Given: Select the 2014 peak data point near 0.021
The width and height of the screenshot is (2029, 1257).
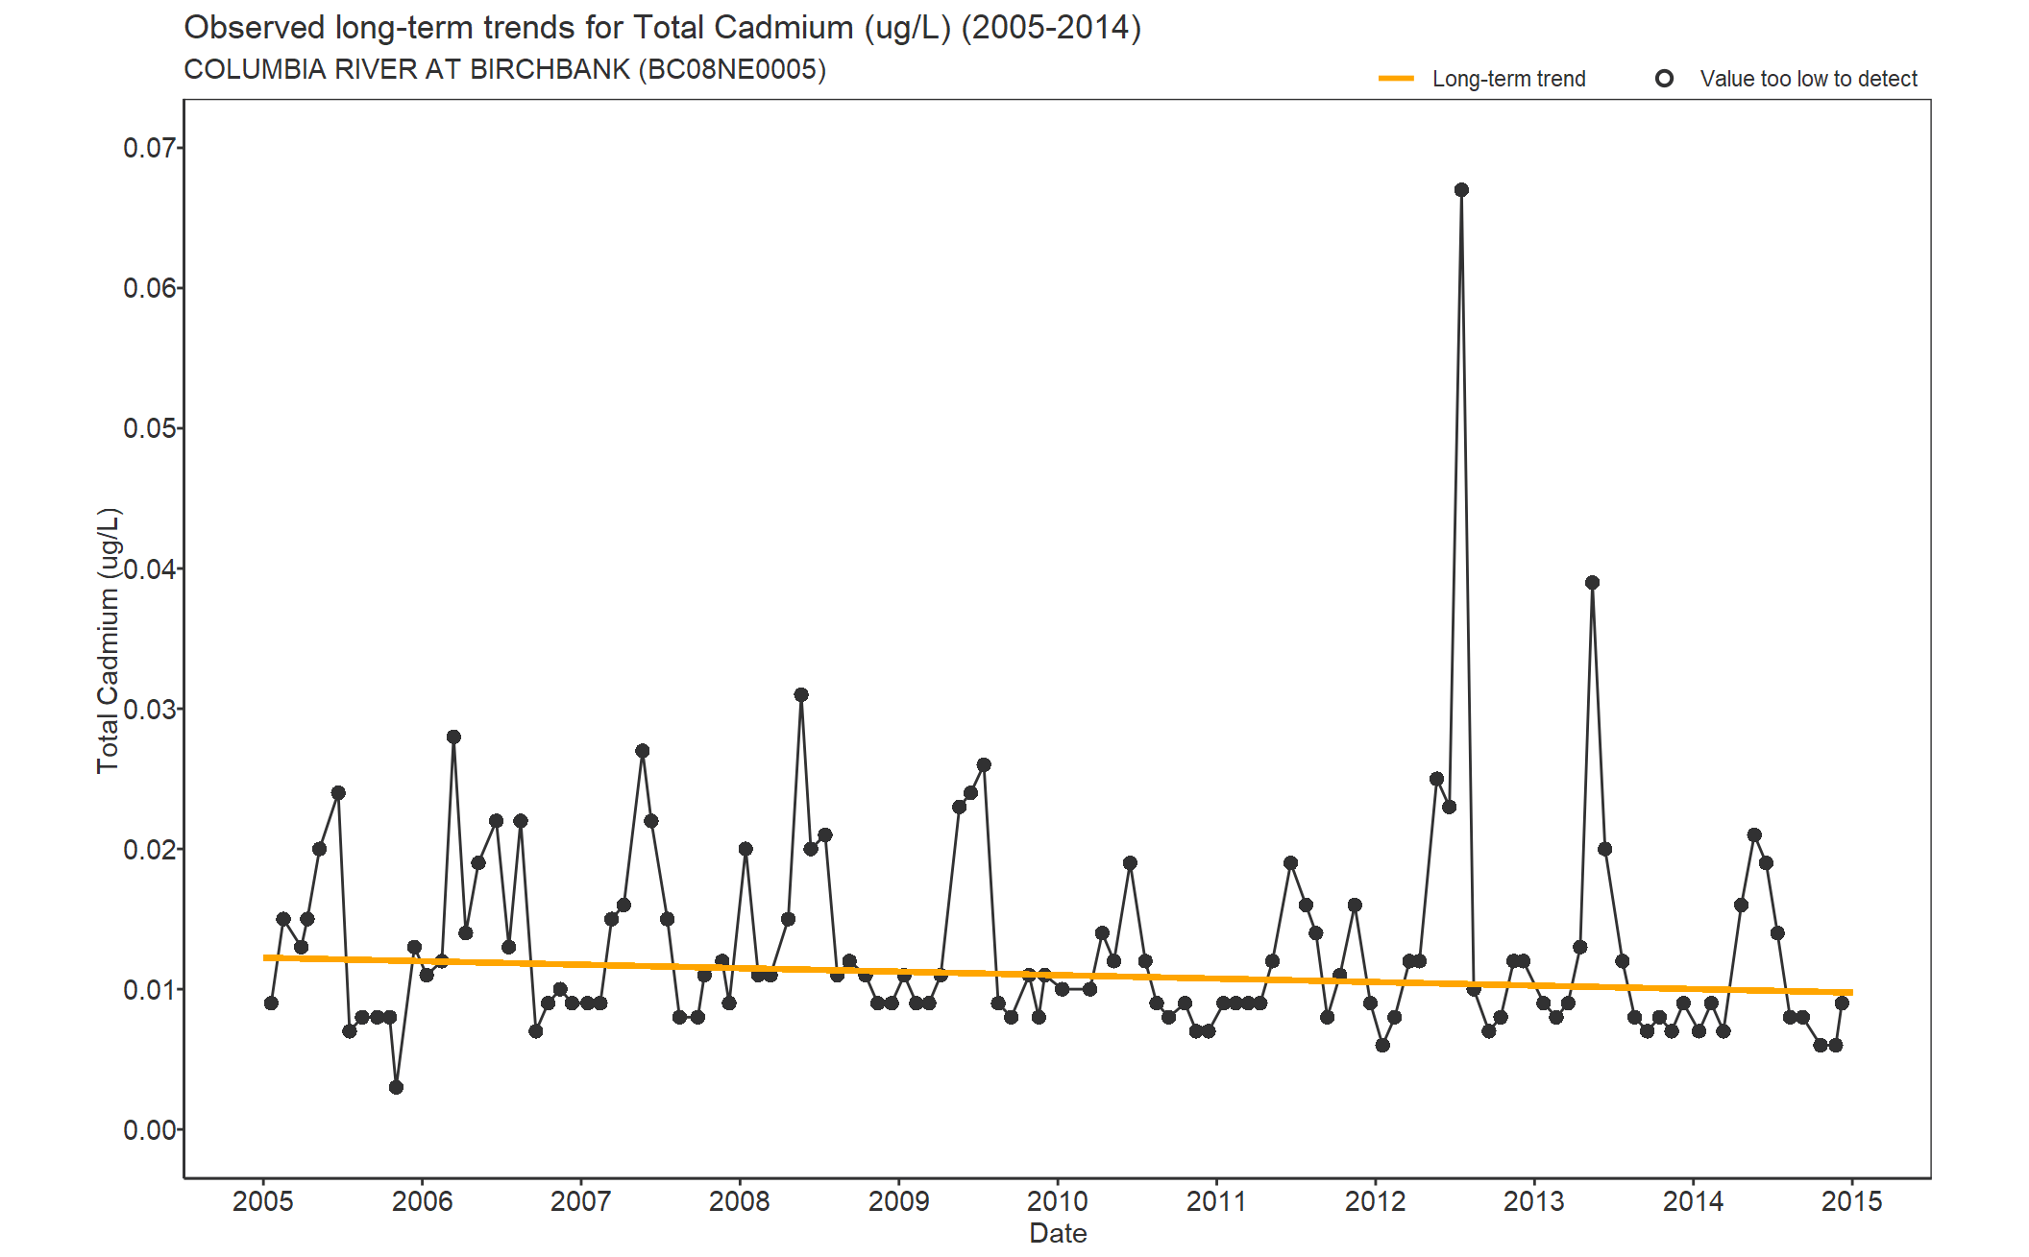Looking at the screenshot, I should point(1754,835).
